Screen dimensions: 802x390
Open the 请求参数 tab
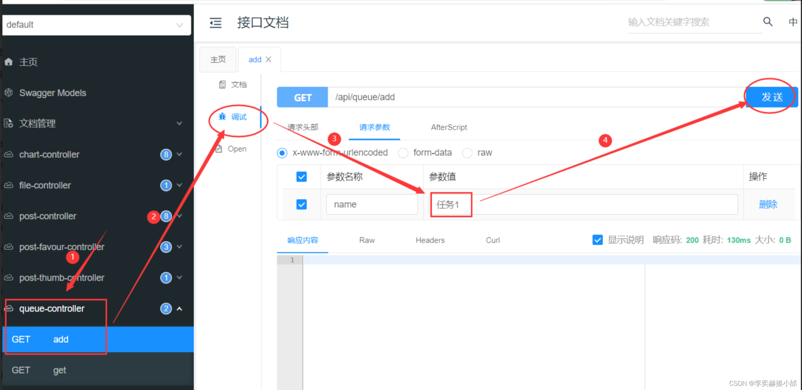tap(374, 127)
